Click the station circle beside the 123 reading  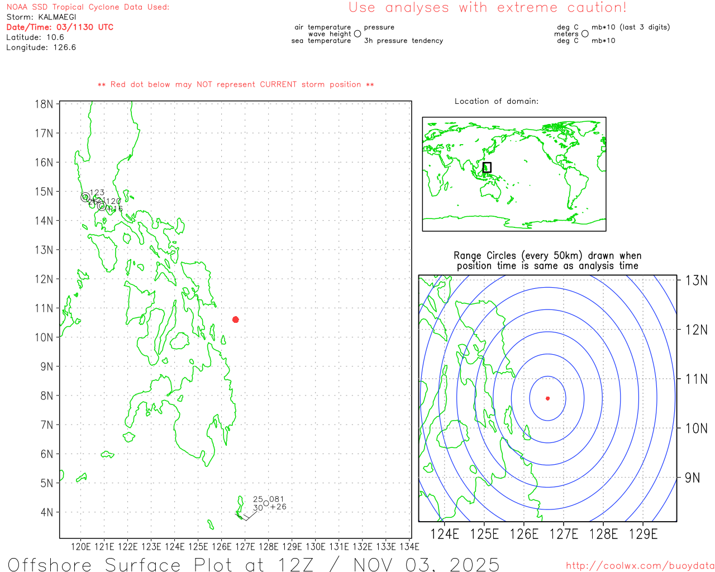tap(85, 197)
